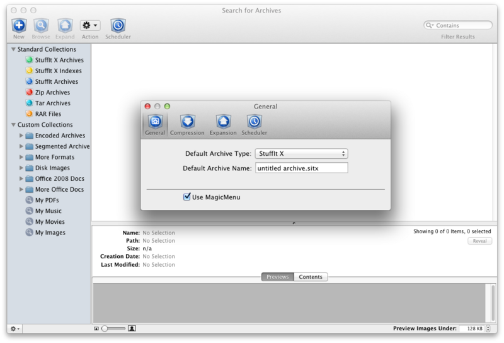Expand the Encoded Archives folder
Screen dimensions: 504x343
pos(21,136)
